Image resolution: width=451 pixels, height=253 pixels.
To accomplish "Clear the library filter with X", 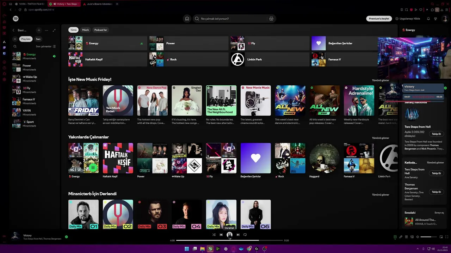I will pyautogui.click(x=15, y=39).
